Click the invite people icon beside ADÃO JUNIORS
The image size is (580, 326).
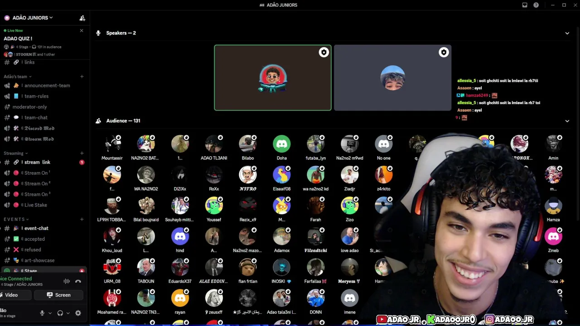click(82, 18)
